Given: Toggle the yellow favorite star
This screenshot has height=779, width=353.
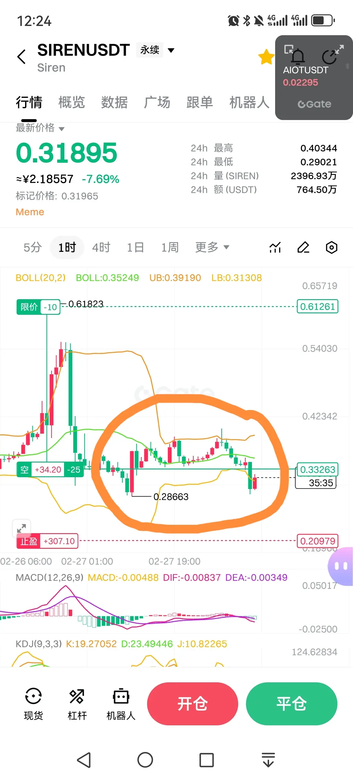Looking at the screenshot, I should [266, 57].
